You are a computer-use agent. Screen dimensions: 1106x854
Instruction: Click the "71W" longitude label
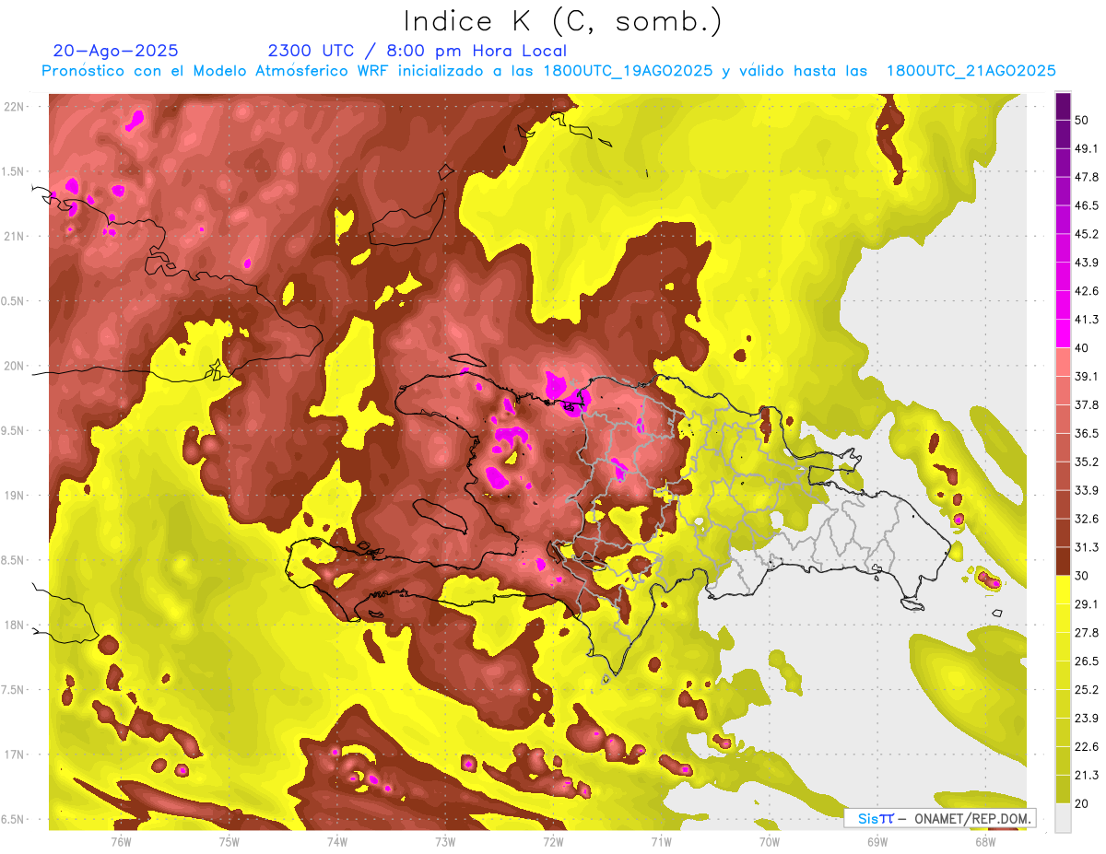[661, 842]
